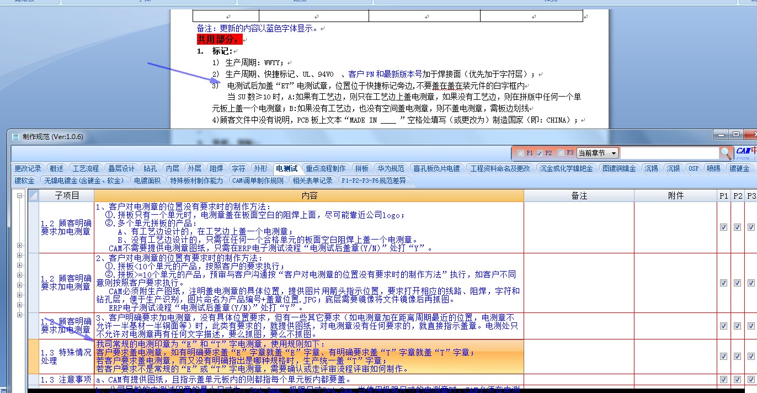The width and height of the screenshot is (757, 393).
Task: Click the P1 column header in grid
Action: point(723,196)
